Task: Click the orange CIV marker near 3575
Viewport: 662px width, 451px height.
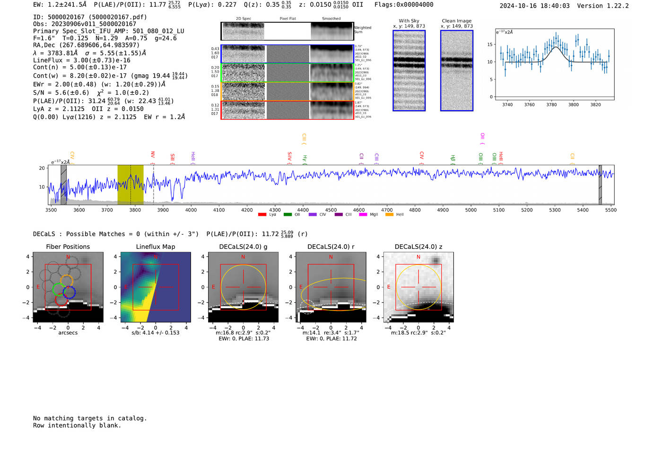Action: pos(72,157)
